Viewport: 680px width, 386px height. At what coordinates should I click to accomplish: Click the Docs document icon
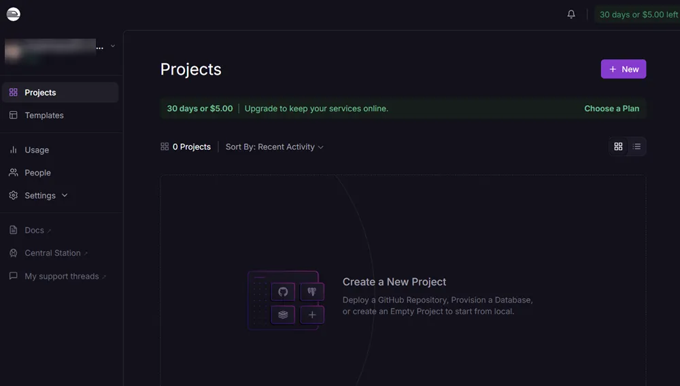tap(14, 230)
